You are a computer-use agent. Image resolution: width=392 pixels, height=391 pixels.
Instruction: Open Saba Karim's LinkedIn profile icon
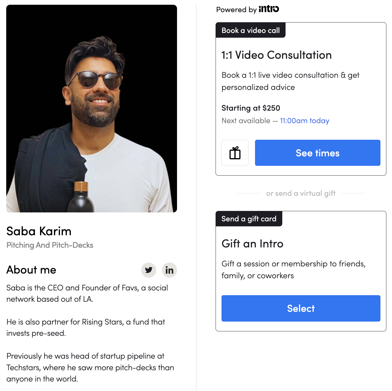pyautogui.click(x=169, y=270)
